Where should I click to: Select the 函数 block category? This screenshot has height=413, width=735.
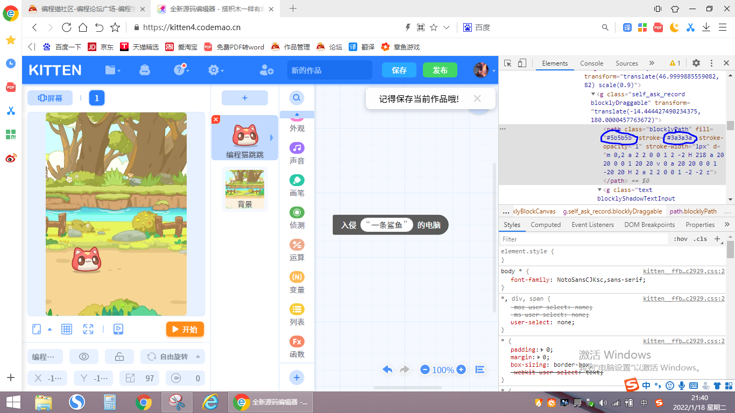[x=297, y=347]
